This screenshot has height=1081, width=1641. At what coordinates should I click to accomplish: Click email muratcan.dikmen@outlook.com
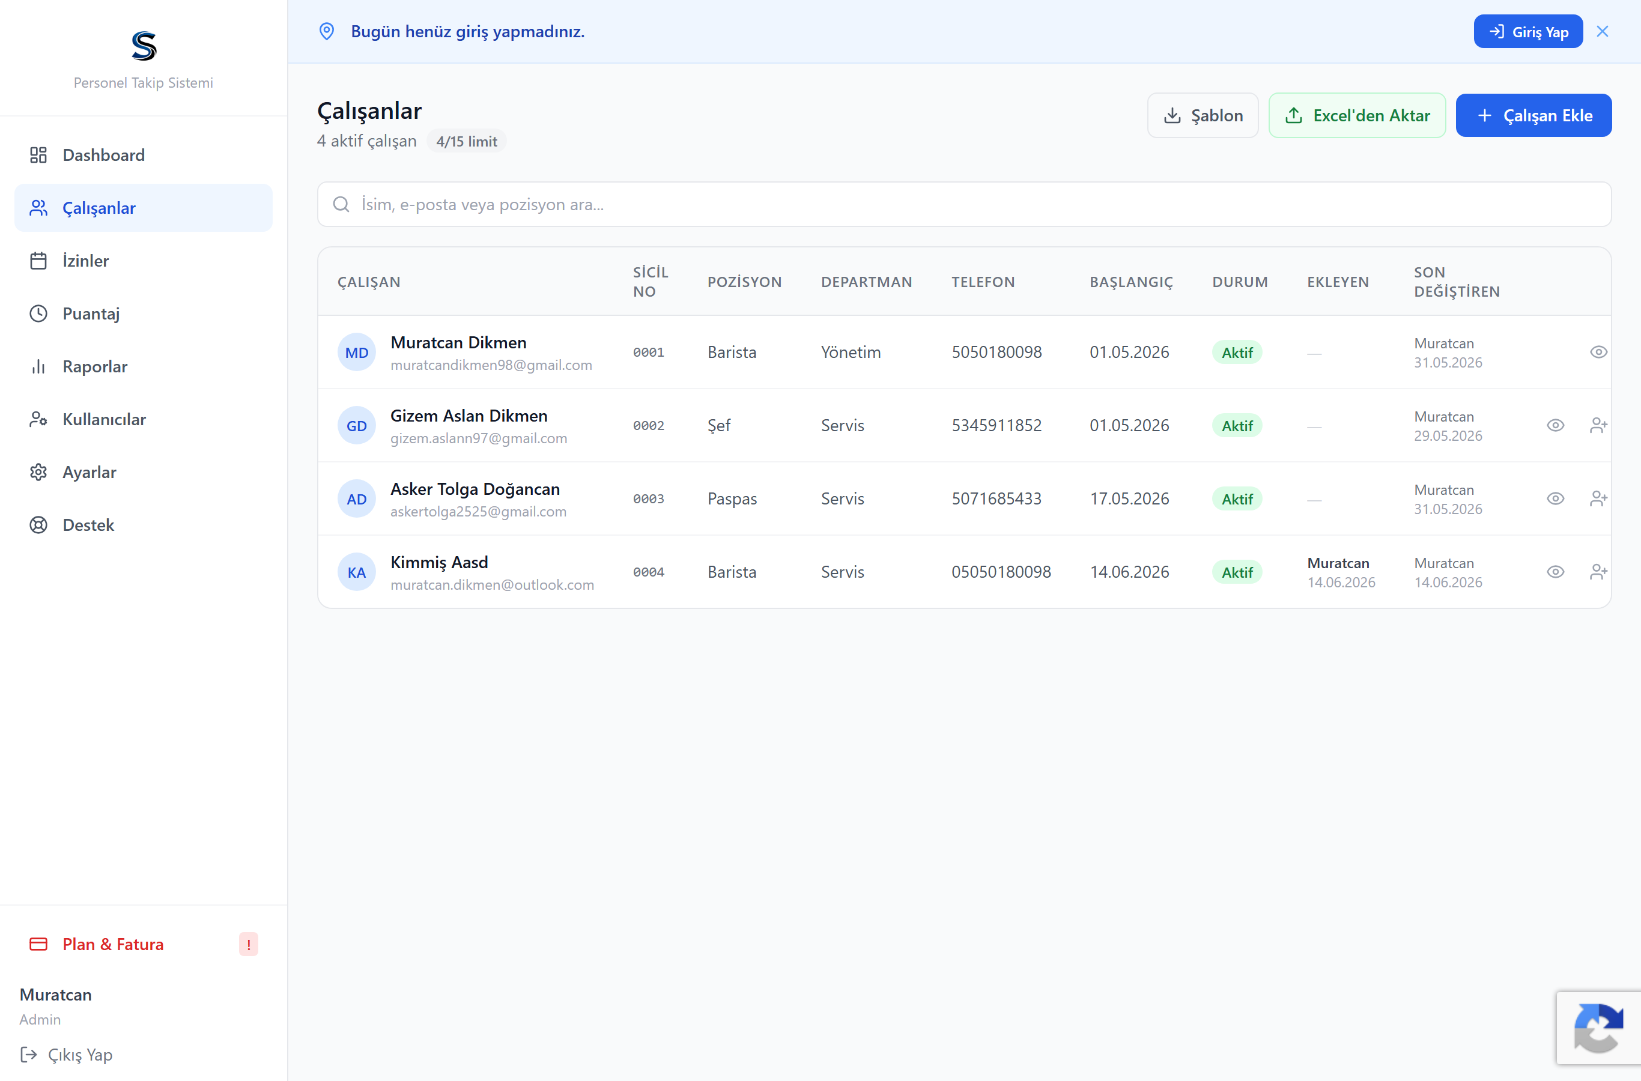coord(493,584)
